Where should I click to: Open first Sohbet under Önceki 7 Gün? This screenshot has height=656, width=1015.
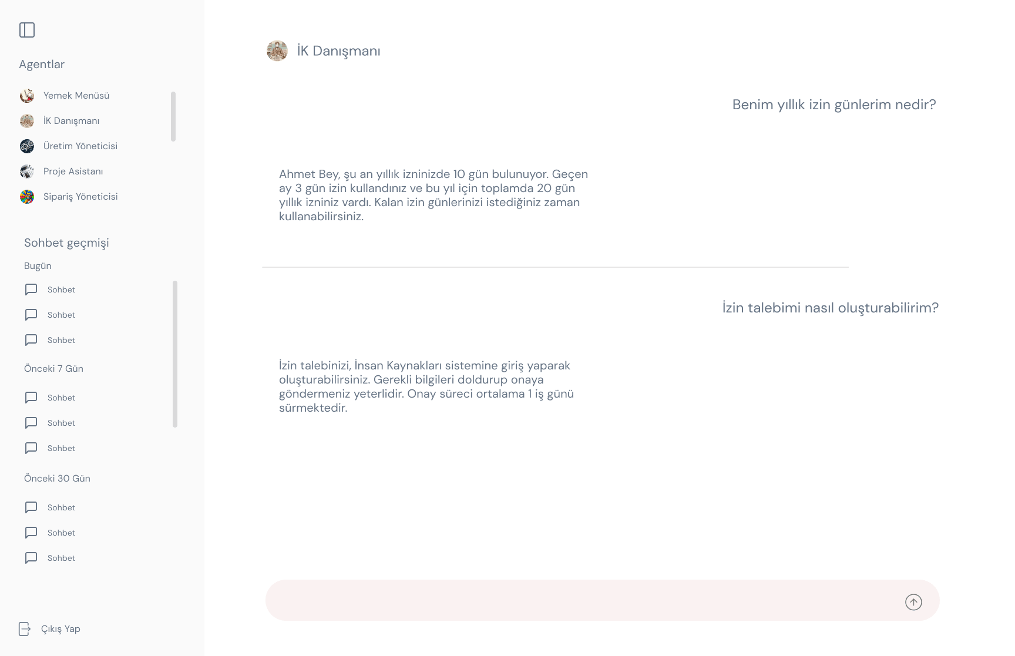click(x=61, y=398)
